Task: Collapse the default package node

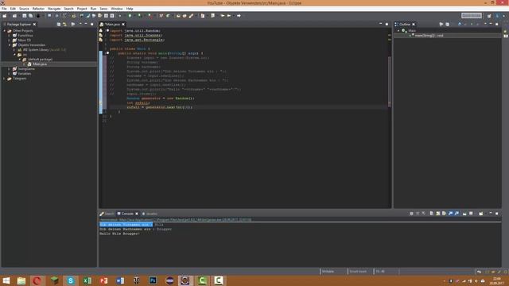Action: tap(20, 60)
